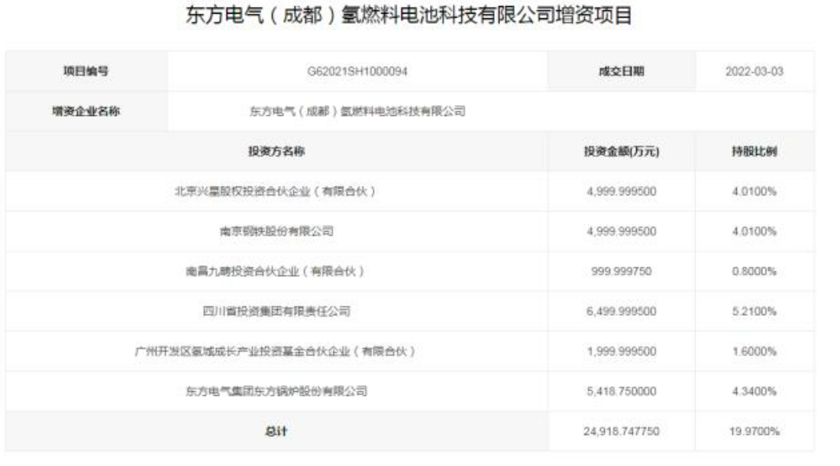This screenshot has height=466, width=840.
Task: Click the amount 999.999750
Action: tap(621, 272)
